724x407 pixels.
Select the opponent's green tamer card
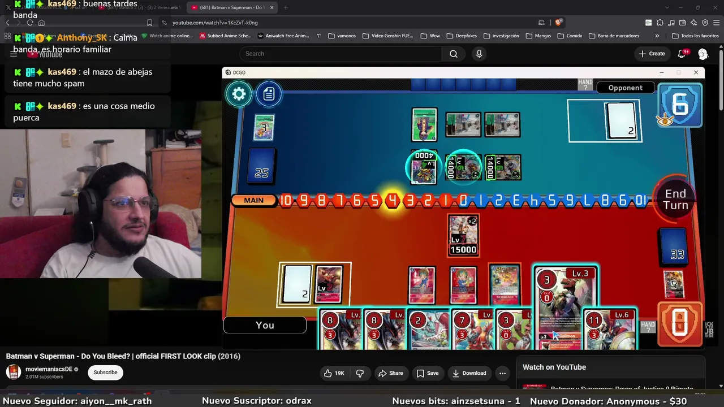tap(424, 124)
